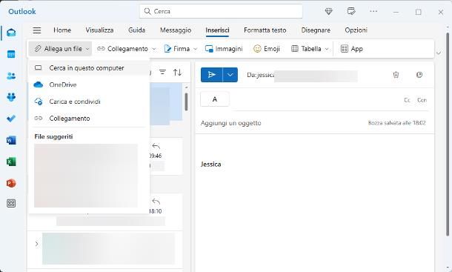Open To Do checkmark app
Screen dimensions: 452x272
pos(11,119)
